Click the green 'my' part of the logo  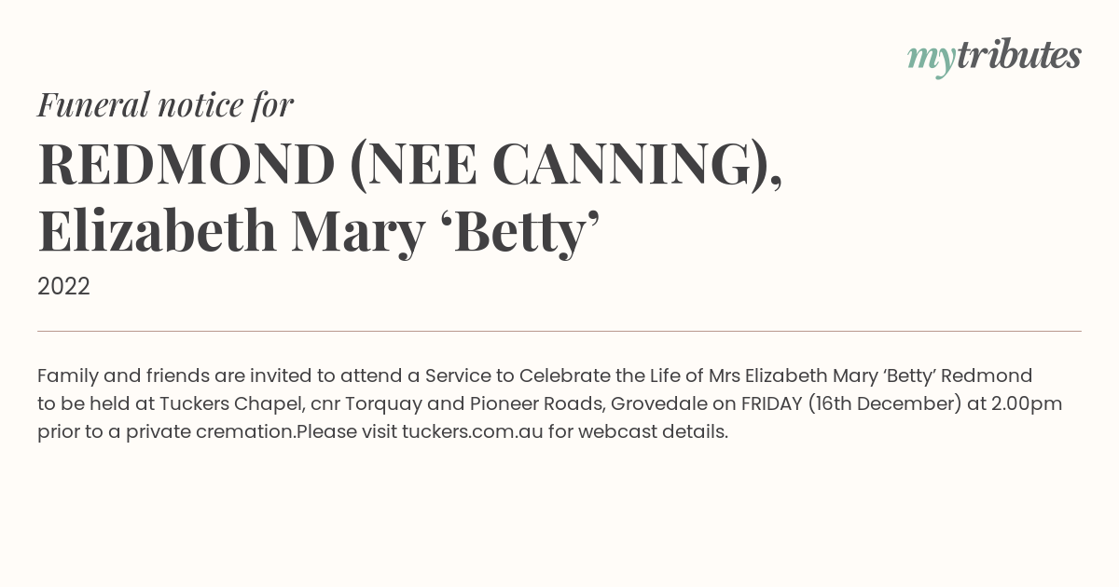(932, 61)
